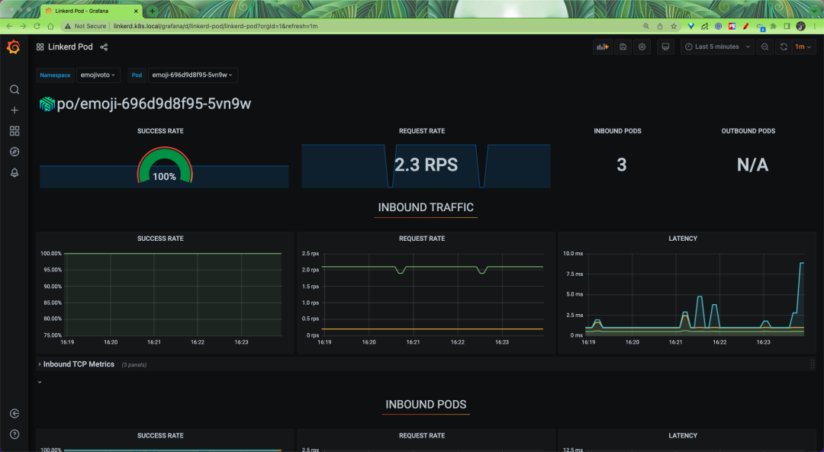Image resolution: width=824 pixels, height=452 pixels.
Task: Open the OUTBOUND PODS stat panel title
Action: point(748,131)
